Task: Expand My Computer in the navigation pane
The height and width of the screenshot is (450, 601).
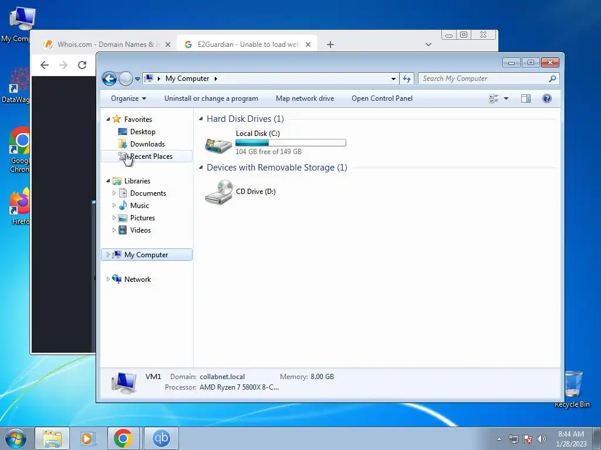Action: pos(108,254)
